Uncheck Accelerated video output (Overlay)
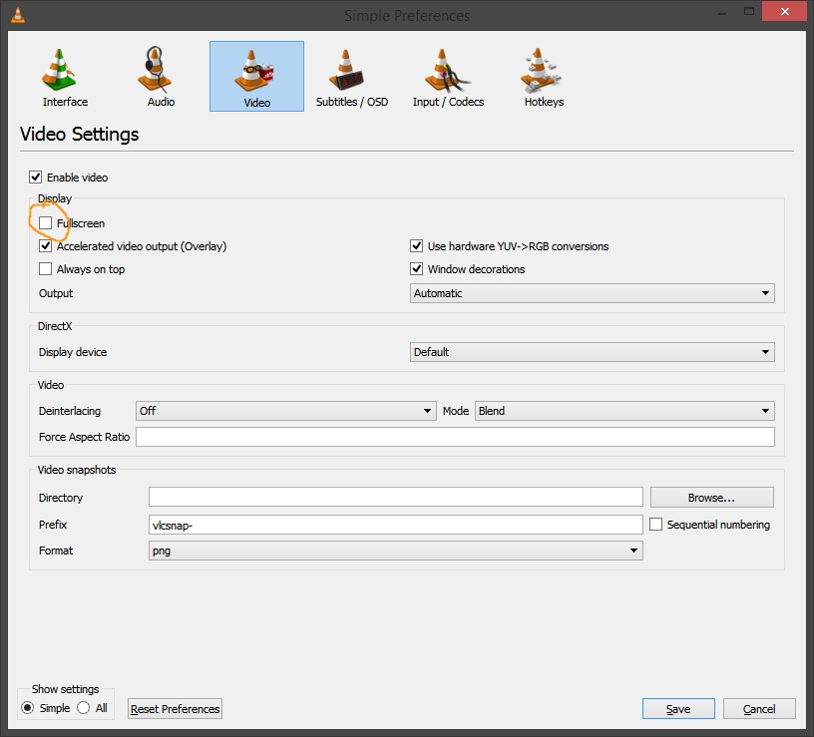Image resolution: width=814 pixels, height=737 pixels. pyautogui.click(x=45, y=245)
